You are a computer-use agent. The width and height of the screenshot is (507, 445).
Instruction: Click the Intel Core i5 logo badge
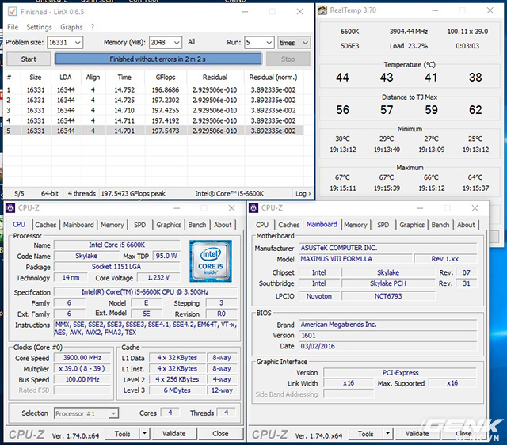pyautogui.click(x=211, y=261)
